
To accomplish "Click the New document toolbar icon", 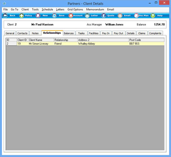I will pos(38,16).
